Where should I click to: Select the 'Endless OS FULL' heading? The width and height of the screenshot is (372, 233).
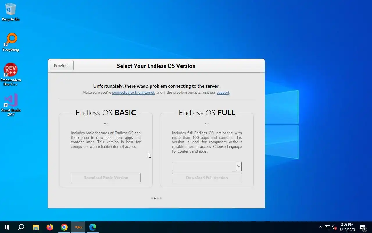click(x=207, y=113)
